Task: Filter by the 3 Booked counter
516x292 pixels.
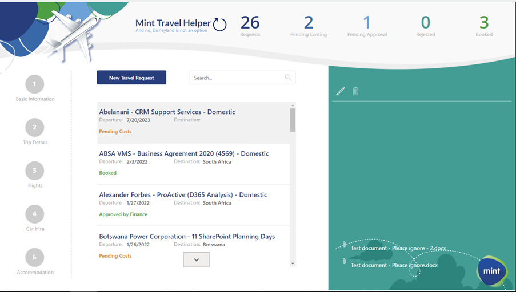Action: pos(484,26)
